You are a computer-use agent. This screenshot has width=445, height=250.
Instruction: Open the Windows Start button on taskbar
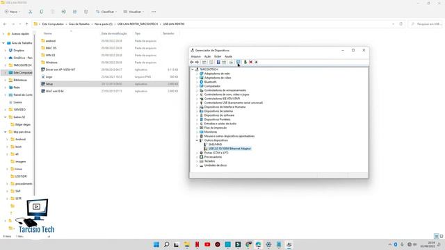tap(156, 244)
